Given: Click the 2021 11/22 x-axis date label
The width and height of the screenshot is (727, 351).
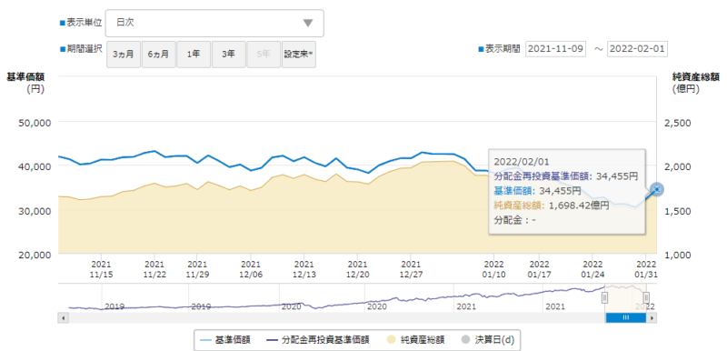Looking at the screenshot, I should (x=154, y=269).
